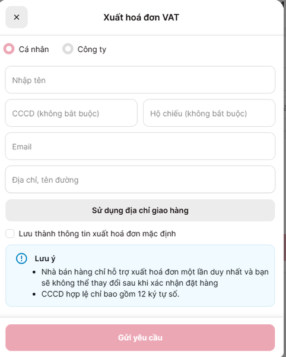Select the Công ty radio button
This screenshot has height=357, width=286.
point(68,49)
